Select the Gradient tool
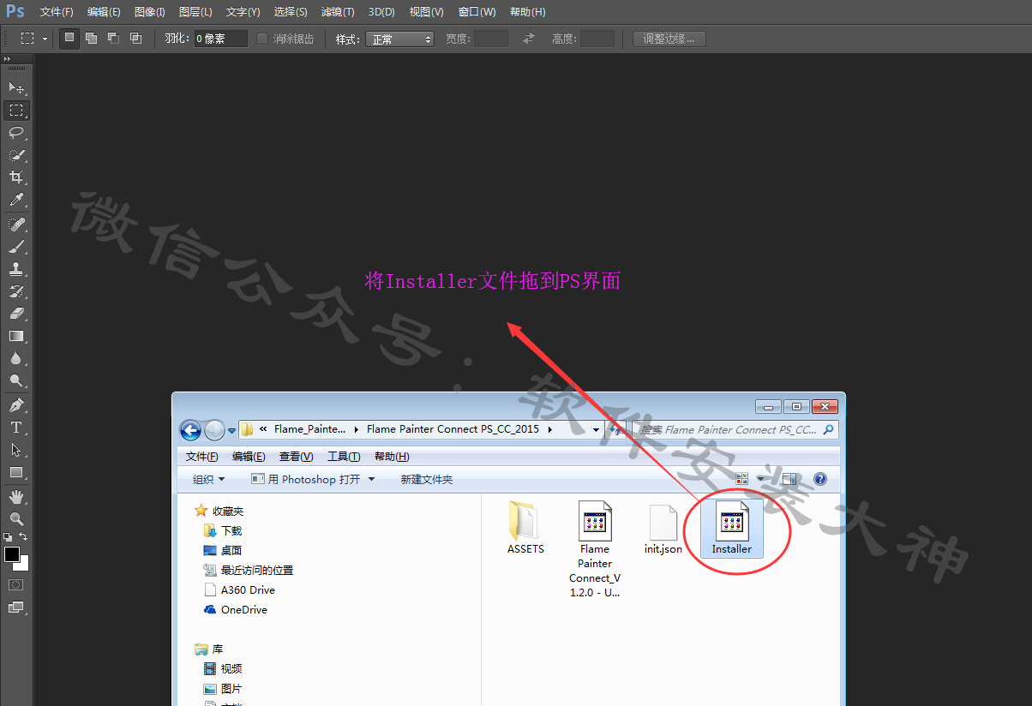Screen dimensions: 1032x706 [x=16, y=336]
